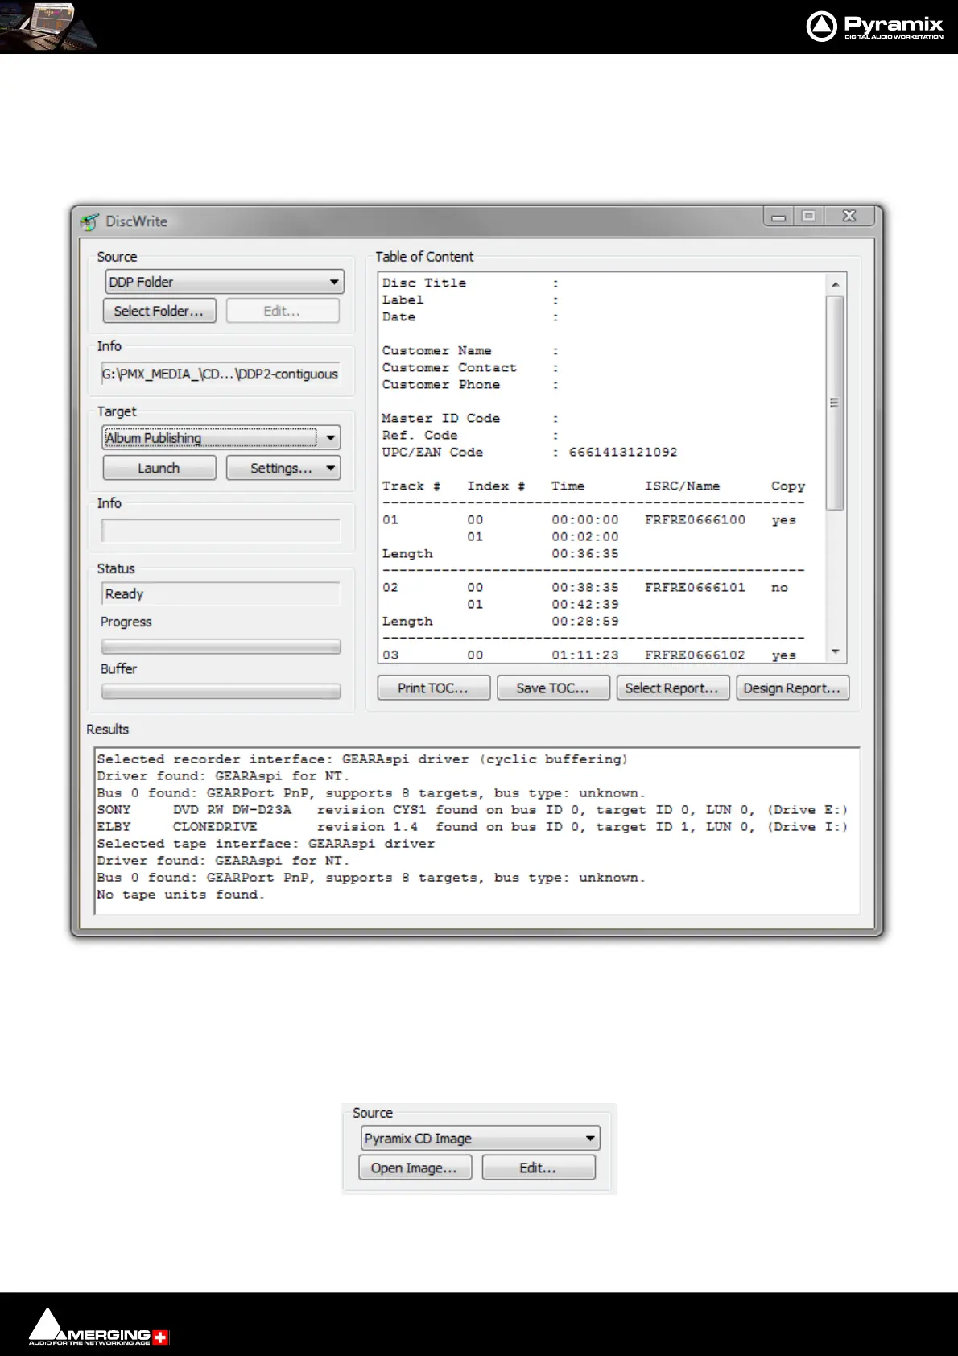Click the Table of Content scrollbar down arrow
Screen dimensions: 958x1356
[x=836, y=652]
